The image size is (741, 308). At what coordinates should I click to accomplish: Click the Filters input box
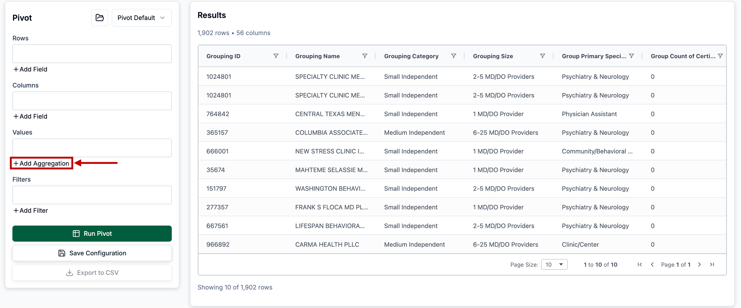92,195
